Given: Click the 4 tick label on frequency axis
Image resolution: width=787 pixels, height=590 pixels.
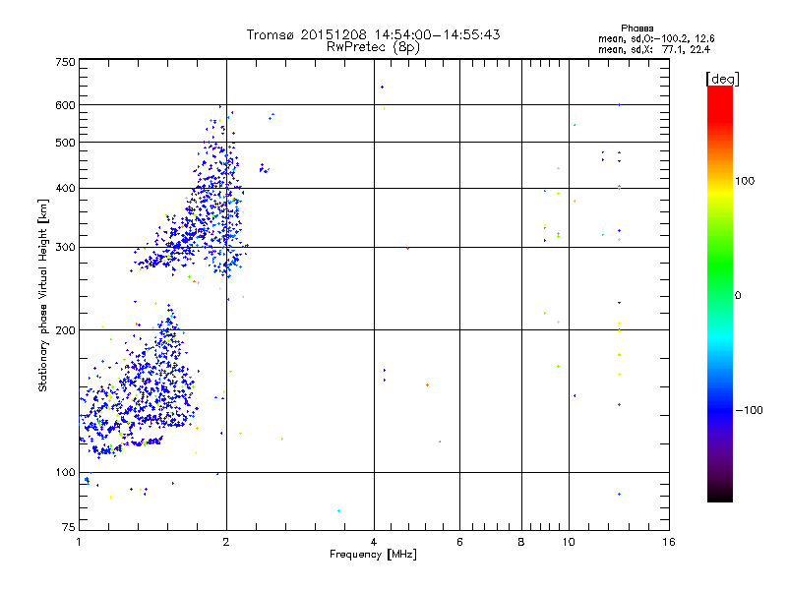Looking at the screenshot, I should [374, 542].
